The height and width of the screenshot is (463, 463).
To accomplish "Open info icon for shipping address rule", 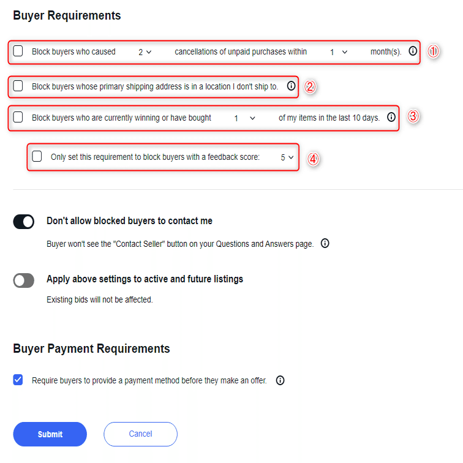I will coord(291,86).
